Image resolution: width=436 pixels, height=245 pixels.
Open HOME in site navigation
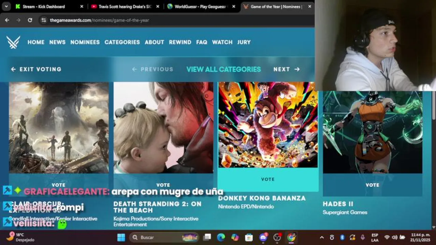coord(36,42)
